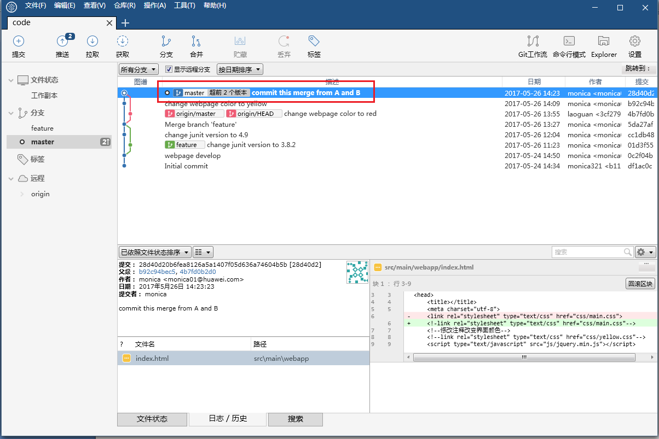This screenshot has width=659, height=439.
Task: Click the 提交 commit toolbar icon
Action: tap(19, 42)
